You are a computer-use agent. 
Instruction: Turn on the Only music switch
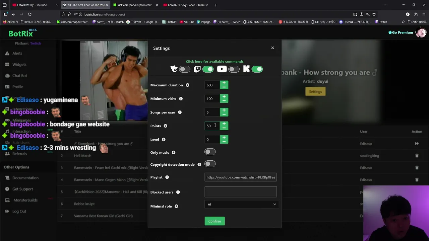click(x=210, y=152)
